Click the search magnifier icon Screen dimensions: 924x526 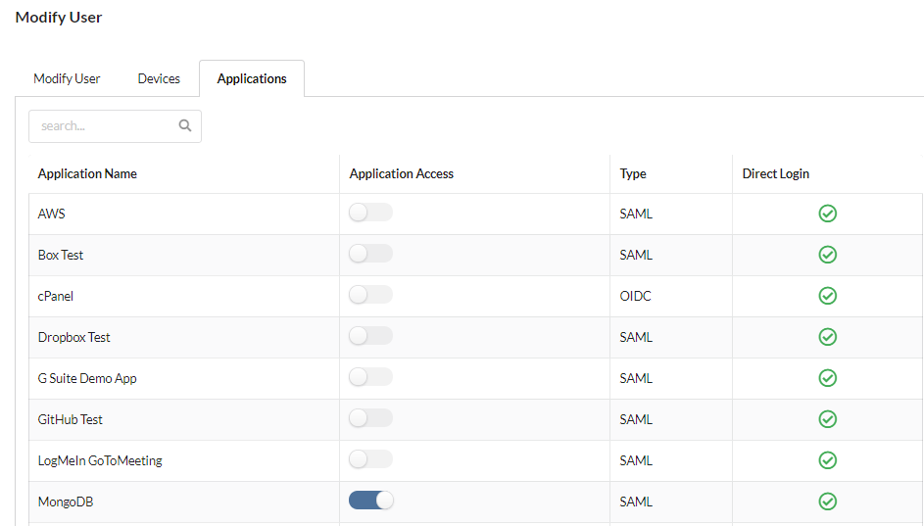185,125
